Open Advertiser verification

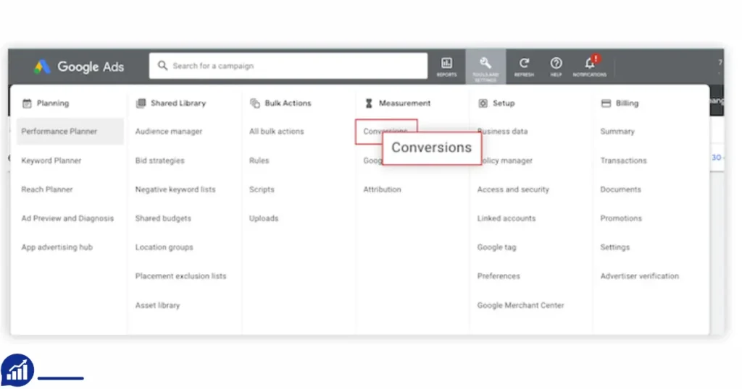pos(639,275)
